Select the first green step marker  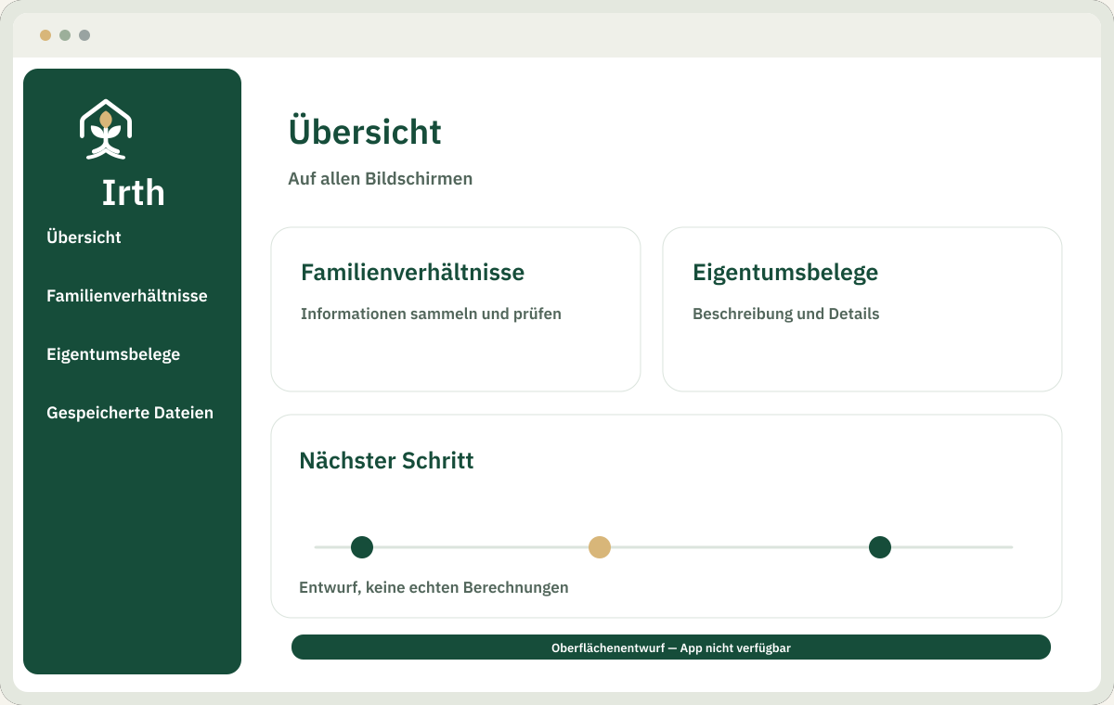pos(362,547)
